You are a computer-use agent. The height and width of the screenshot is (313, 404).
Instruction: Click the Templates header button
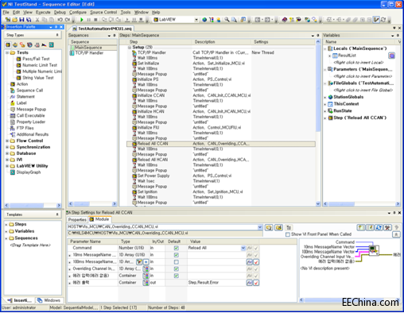pyautogui.click(x=33, y=214)
